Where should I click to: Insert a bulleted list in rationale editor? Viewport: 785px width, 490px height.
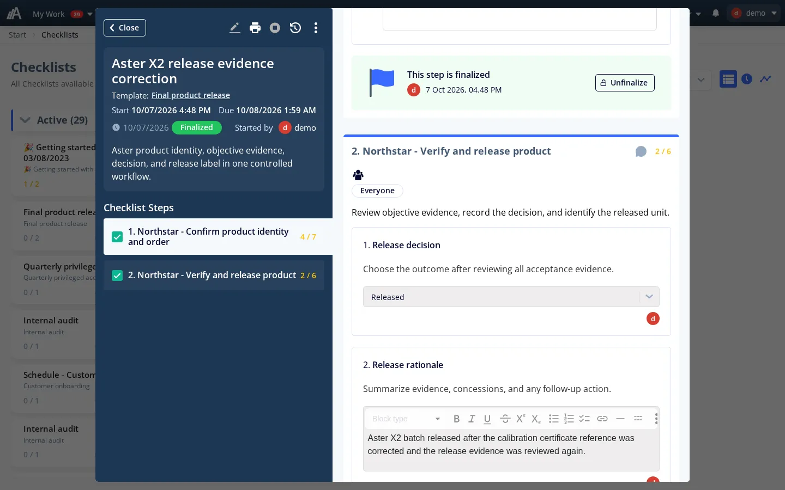tap(553, 419)
